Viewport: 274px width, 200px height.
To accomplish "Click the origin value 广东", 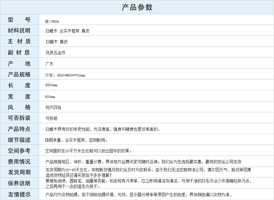I will [49, 64].
